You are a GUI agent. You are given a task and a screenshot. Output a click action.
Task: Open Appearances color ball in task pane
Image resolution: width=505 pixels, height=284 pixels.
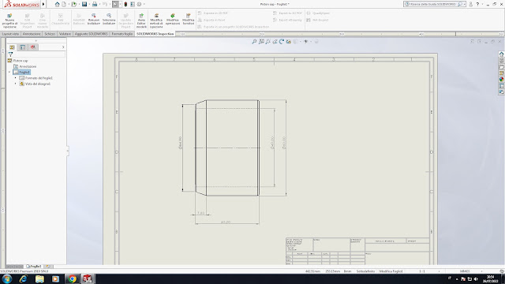(501, 79)
